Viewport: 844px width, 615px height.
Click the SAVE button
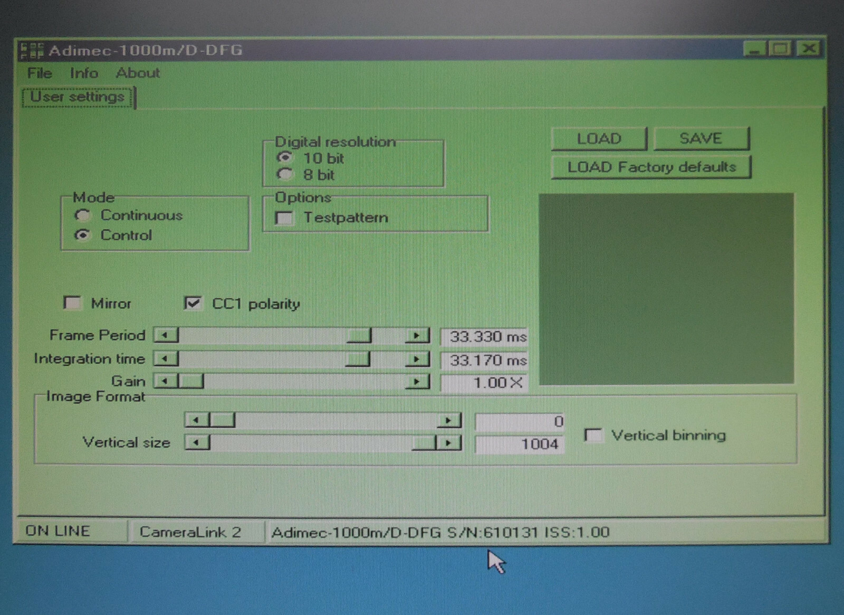point(701,138)
